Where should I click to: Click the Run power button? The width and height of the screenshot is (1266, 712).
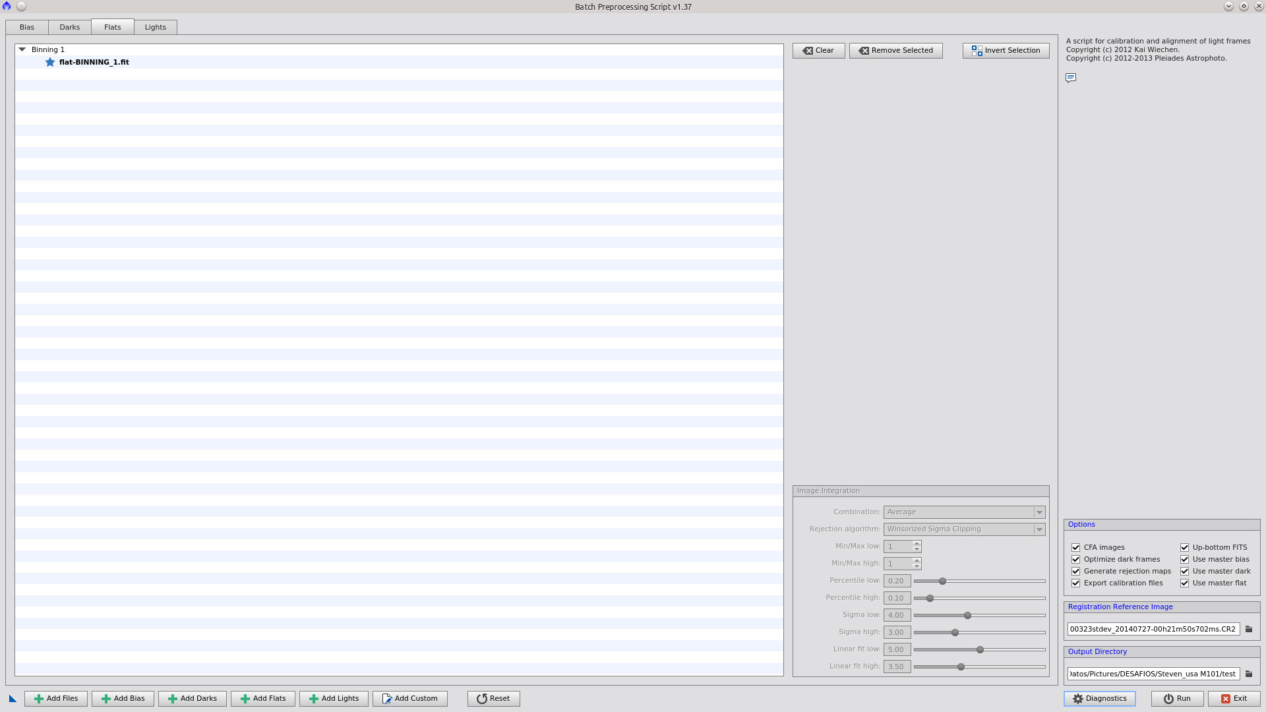tap(1177, 699)
